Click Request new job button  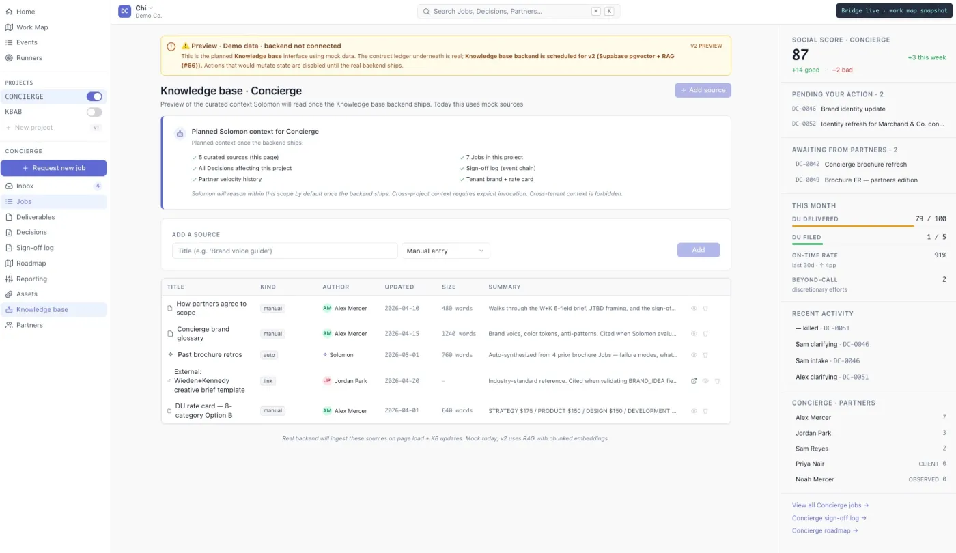point(54,168)
